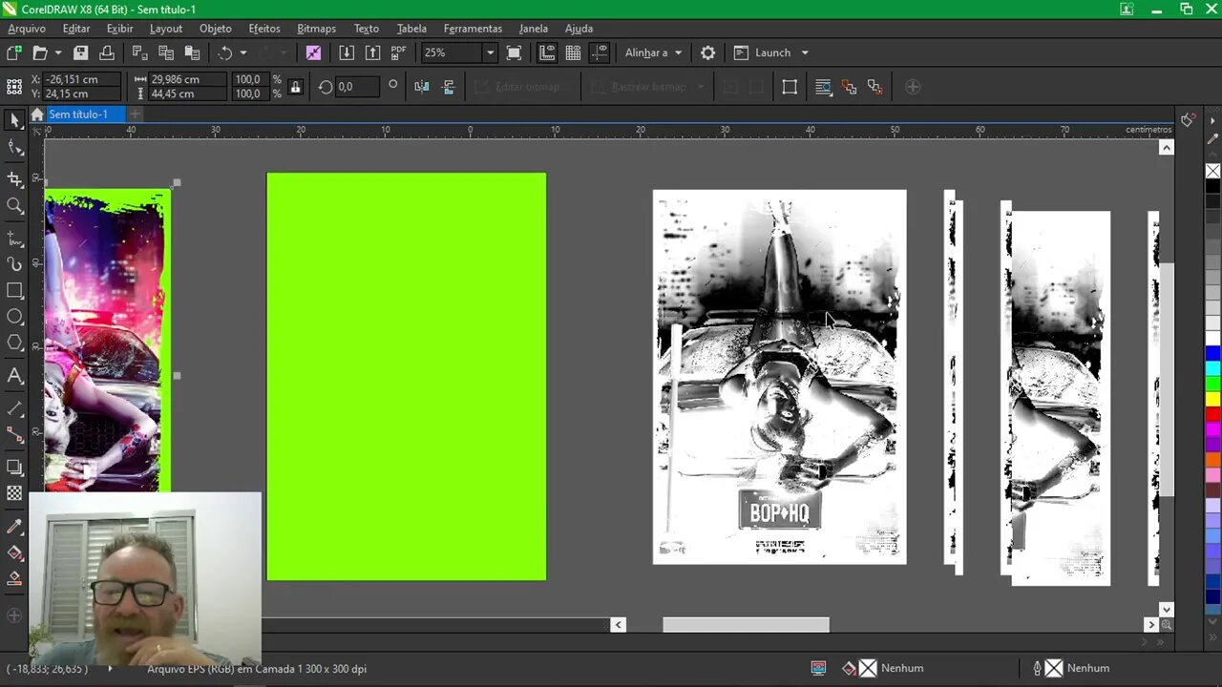The height and width of the screenshot is (687, 1222).
Task: Select the Transparency checkerboard tool
Action: coord(14,493)
